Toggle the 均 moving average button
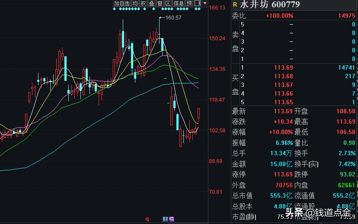The width and height of the screenshot is (358, 224). point(135,3)
